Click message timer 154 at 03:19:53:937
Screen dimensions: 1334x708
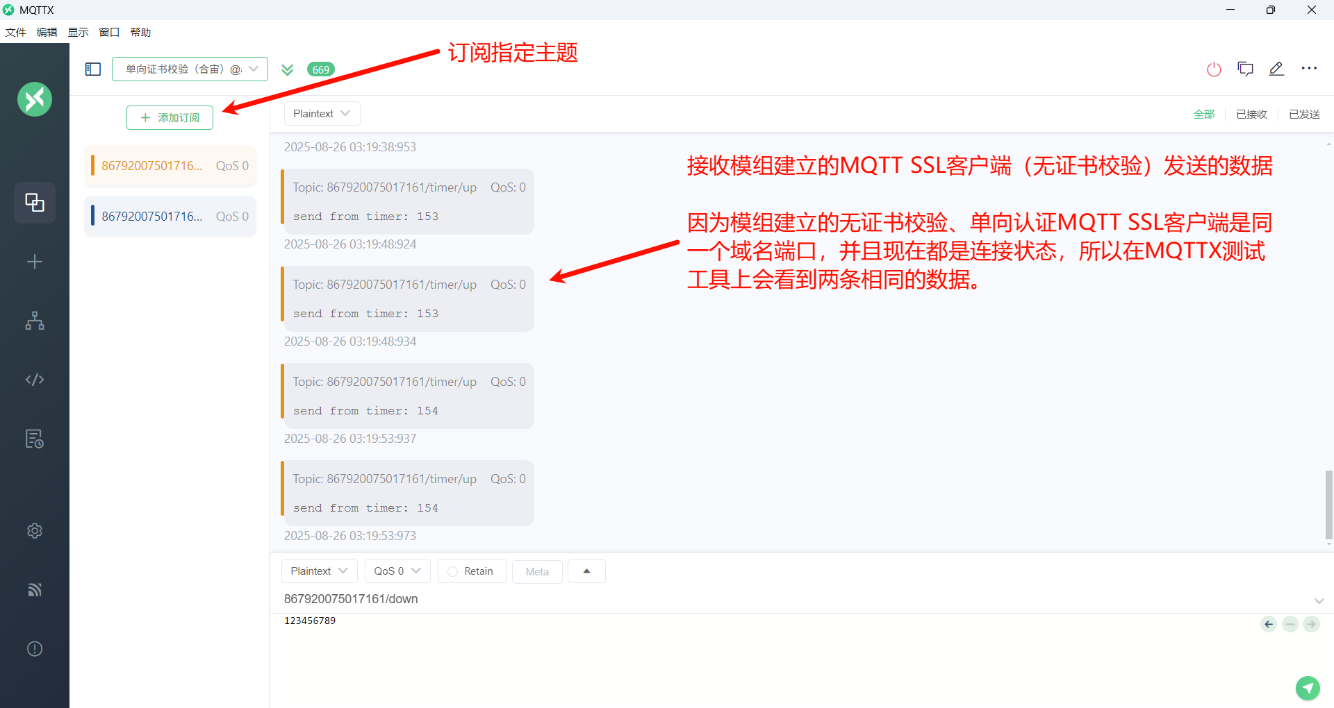407,396
